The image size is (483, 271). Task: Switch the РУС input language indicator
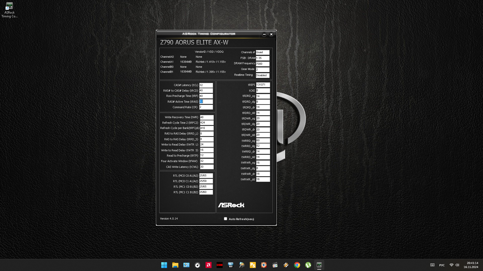442,265
